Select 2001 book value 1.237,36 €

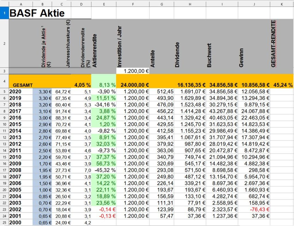coord(222,216)
